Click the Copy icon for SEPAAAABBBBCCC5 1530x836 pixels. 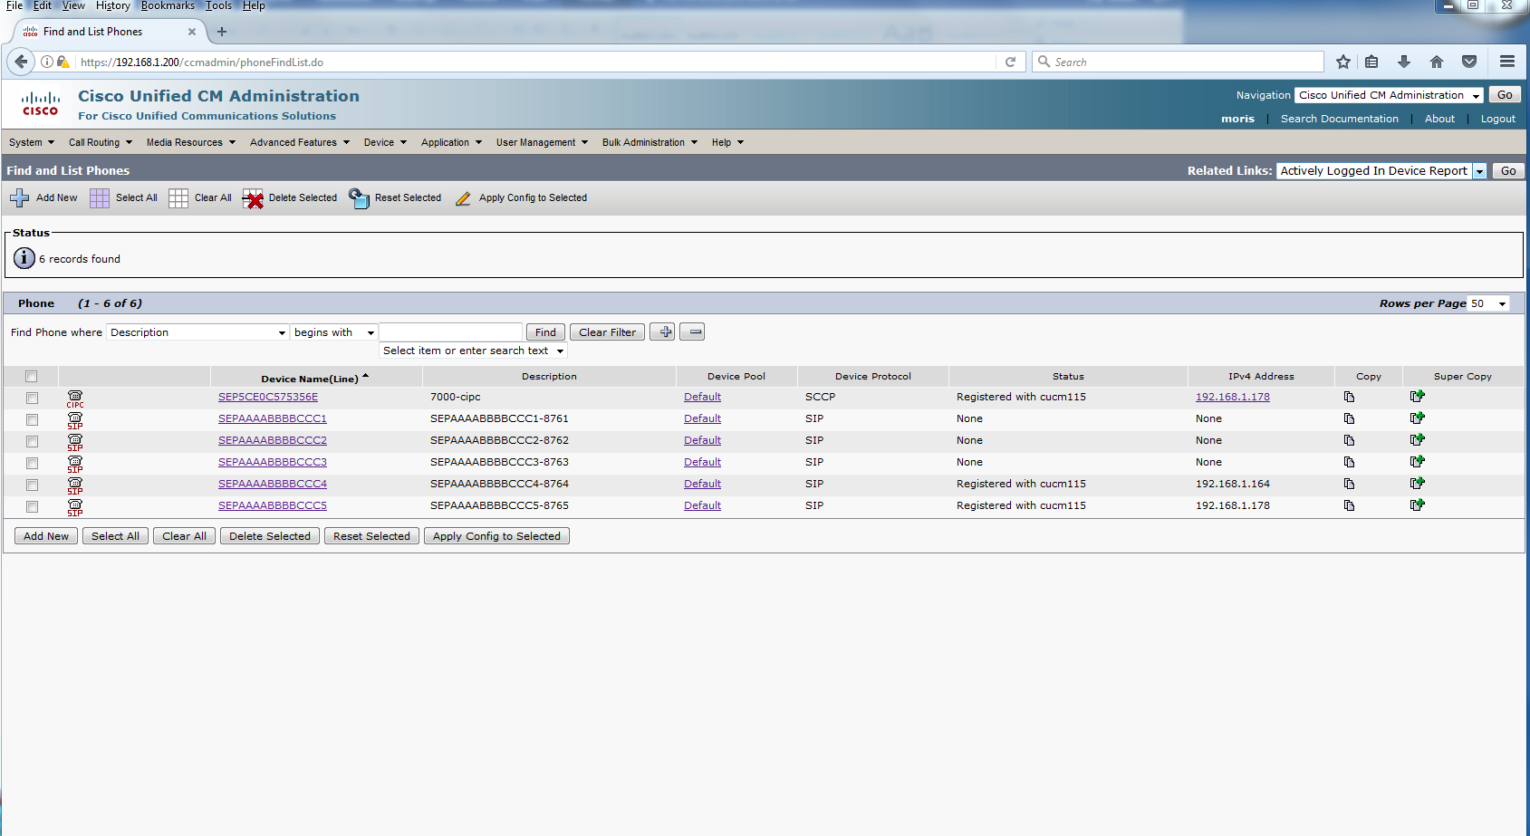pyautogui.click(x=1349, y=505)
